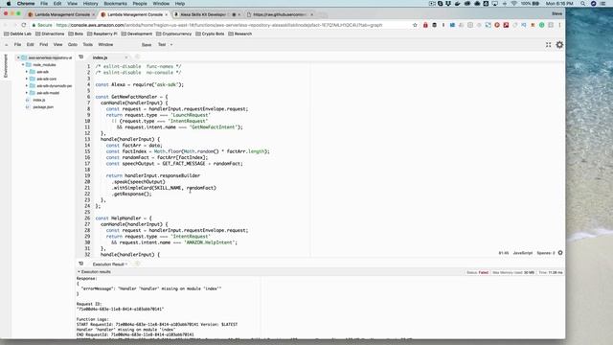
Task: Bookmark this page with the star icon
Action: [415, 25]
